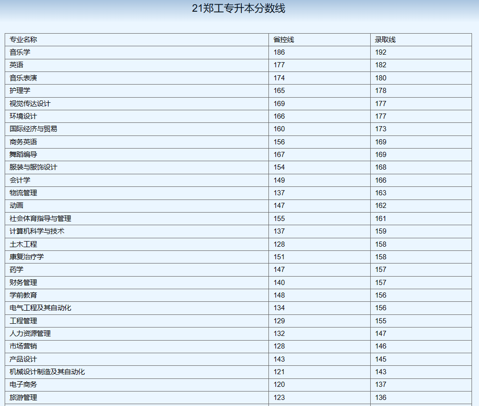Click the 音乐学 row name
This screenshot has width=479, height=406.
(20, 52)
